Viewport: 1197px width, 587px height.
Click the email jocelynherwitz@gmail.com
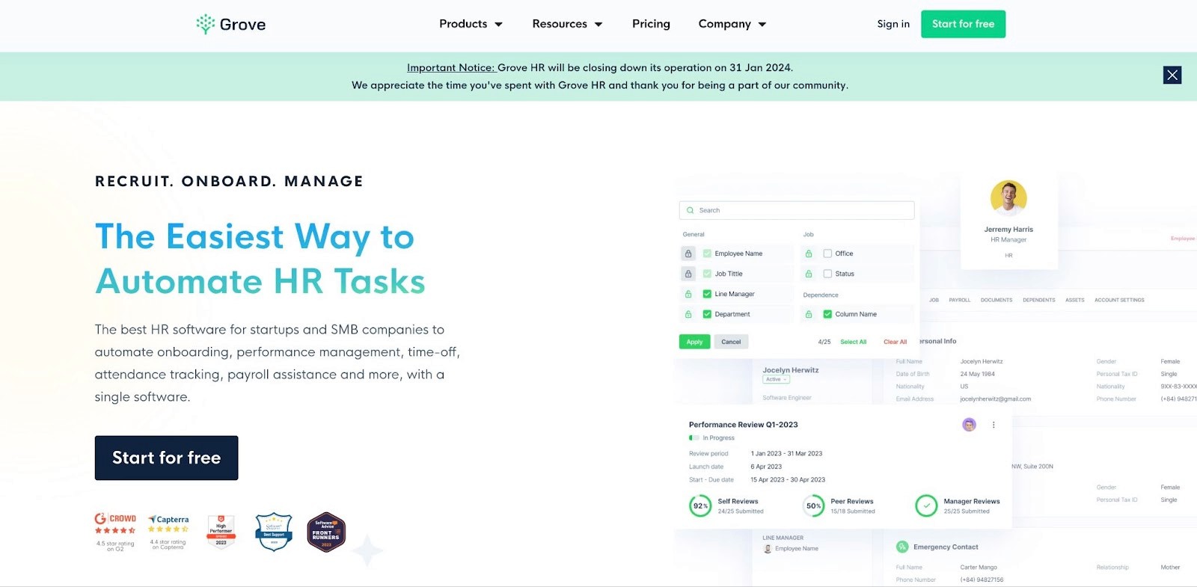click(995, 399)
